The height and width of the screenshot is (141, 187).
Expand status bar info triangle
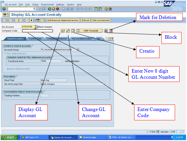click(148, 132)
